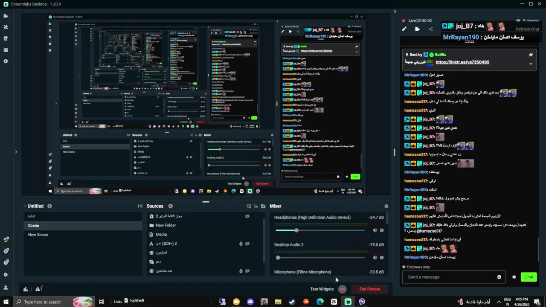
Task: Select the first scene above Scene
Action: 83,216
